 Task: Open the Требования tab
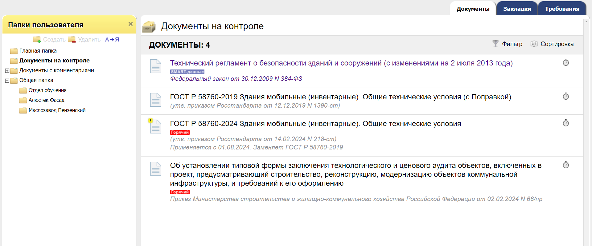tap(562, 9)
